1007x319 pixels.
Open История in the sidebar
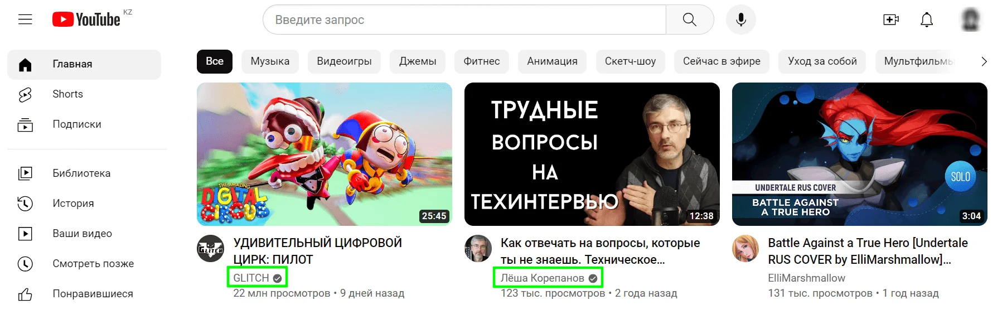pyautogui.click(x=73, y=204)
